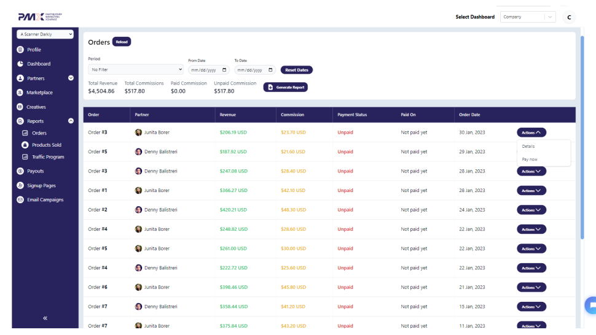The width and height of the screenshot is (596, 335).
Task: Click the Email Campaigns envelope icon
Action: [x=20, y=200]
